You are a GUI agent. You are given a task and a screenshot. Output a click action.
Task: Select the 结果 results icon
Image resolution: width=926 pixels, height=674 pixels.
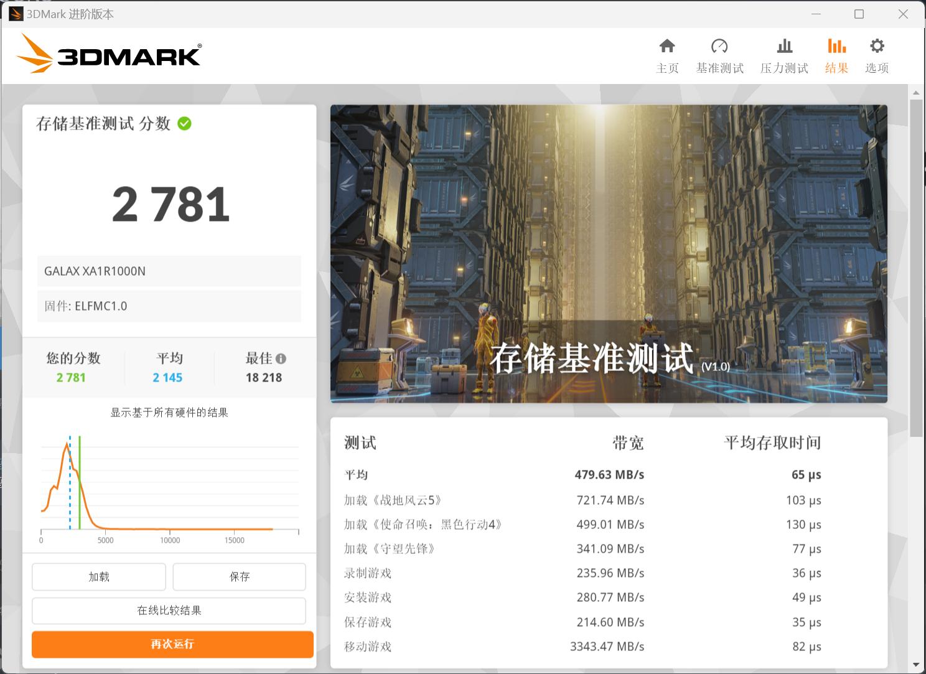pyautogui.click(x=836, y=46)
